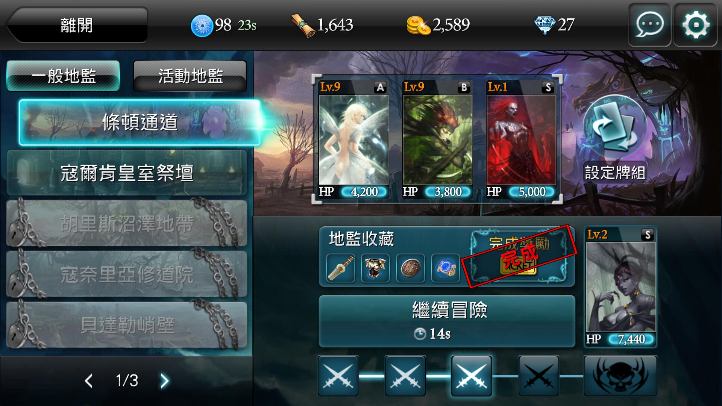Open the chat speech bubble icon

point(649,25)
